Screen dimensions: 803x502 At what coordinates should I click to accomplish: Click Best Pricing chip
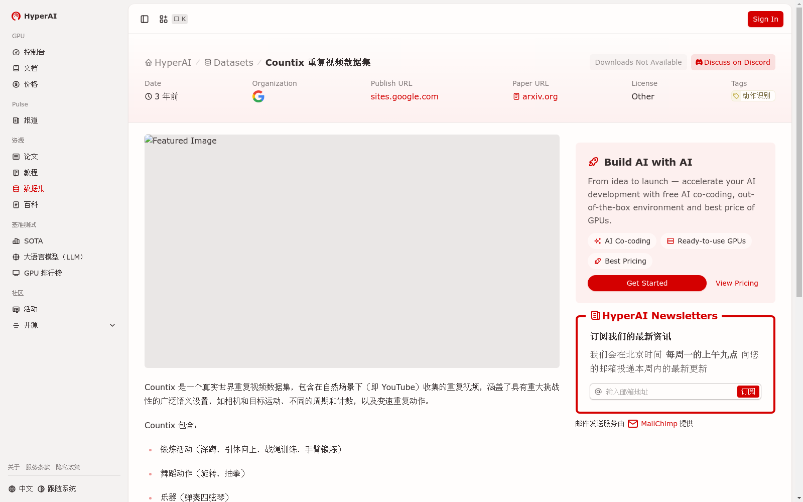tap(620, 261)
